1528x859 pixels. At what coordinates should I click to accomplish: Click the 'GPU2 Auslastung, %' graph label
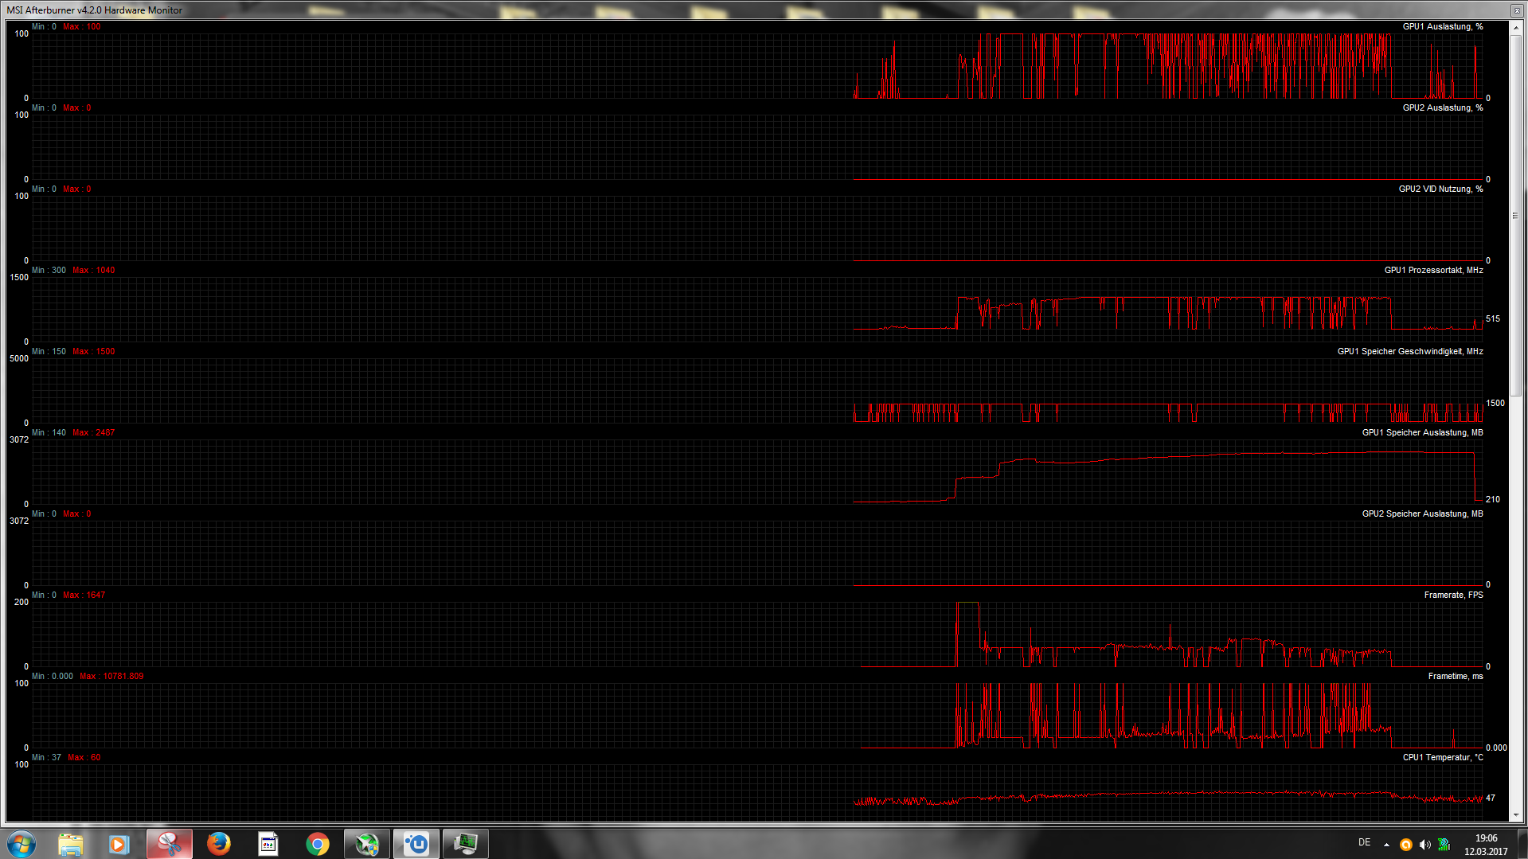1442,108
